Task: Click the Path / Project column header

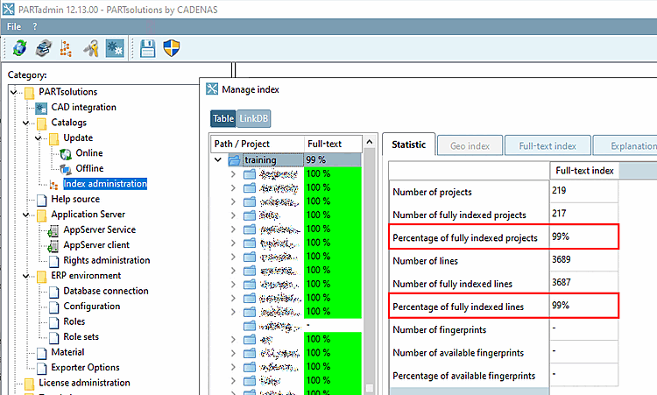Action: coord(257,144)
